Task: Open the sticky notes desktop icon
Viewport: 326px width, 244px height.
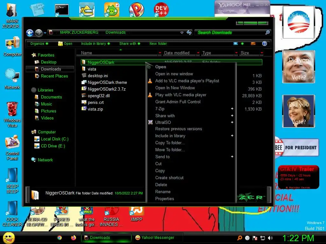Action: coord(37,10)
